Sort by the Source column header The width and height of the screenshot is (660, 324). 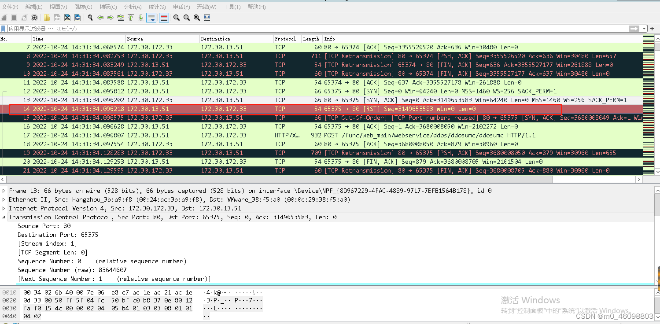point(162,39)
